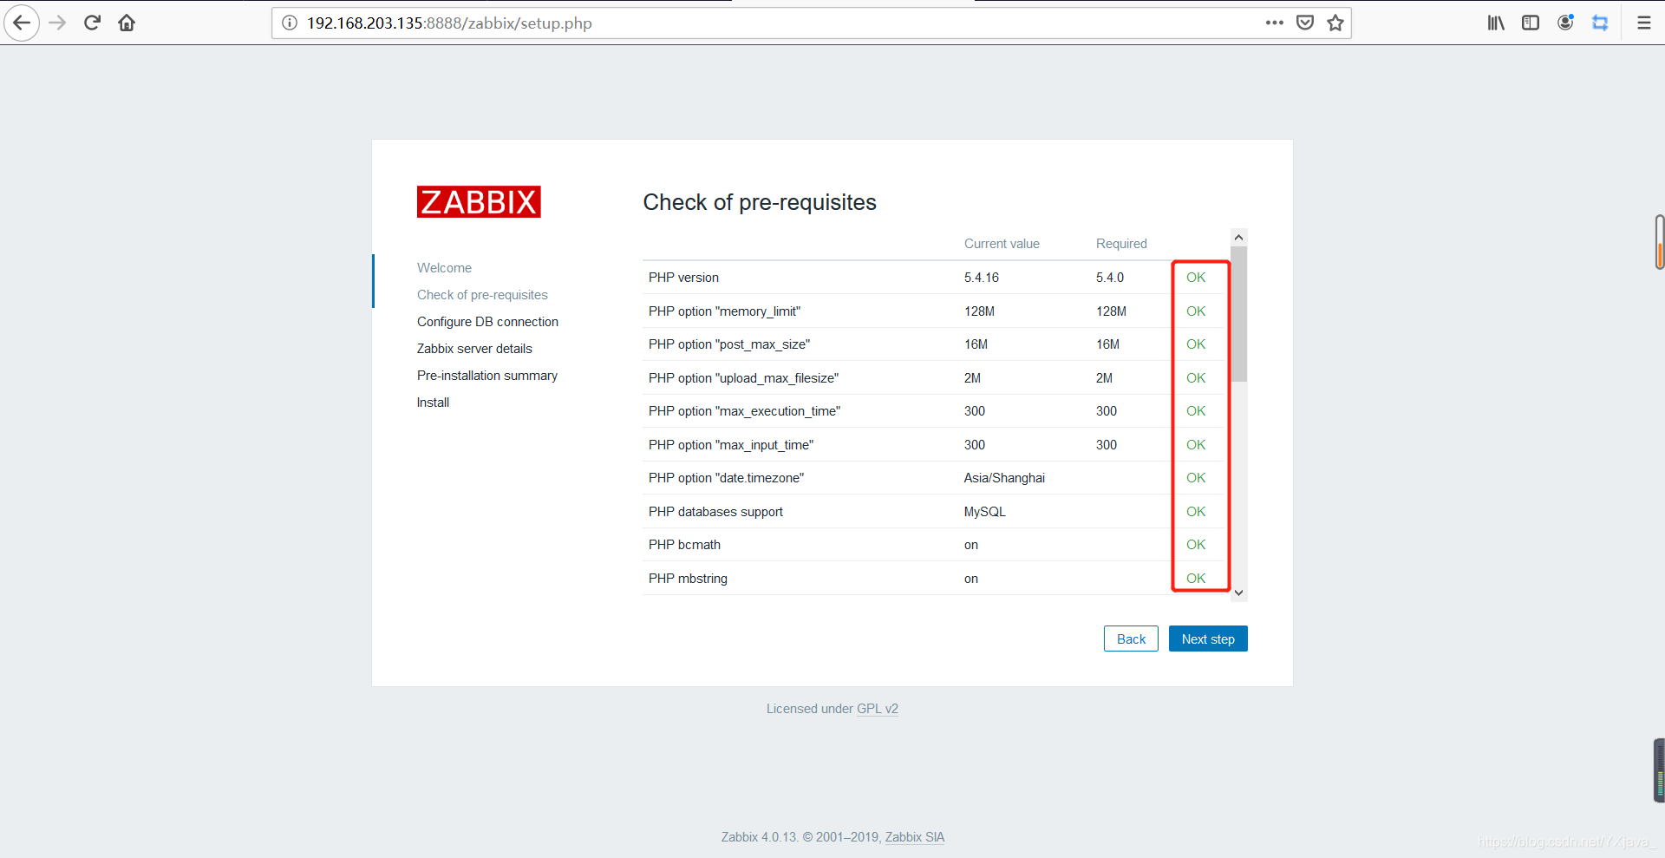This screenshot has height=858, width=1665.
Task: Click PHP option "max_execution_time" label
Action: point(744,411)
